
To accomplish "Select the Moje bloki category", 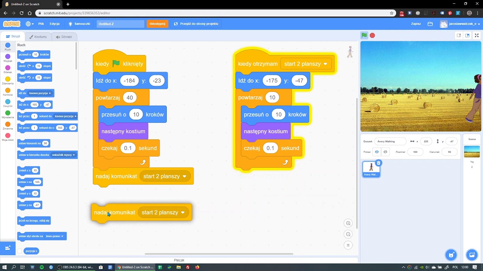I will 8,137.
